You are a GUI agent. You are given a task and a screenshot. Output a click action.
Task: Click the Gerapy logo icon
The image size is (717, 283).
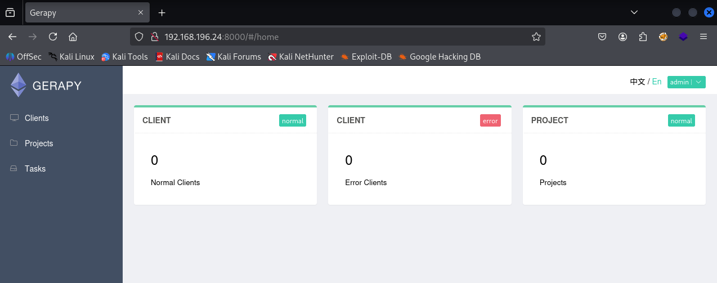point(19,86)
